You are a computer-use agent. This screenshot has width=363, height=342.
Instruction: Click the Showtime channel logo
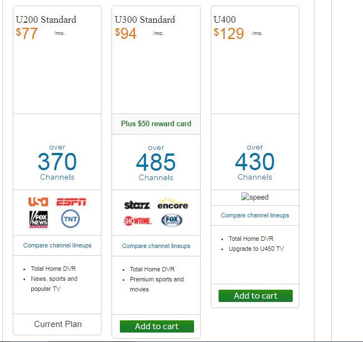[137, 221]
